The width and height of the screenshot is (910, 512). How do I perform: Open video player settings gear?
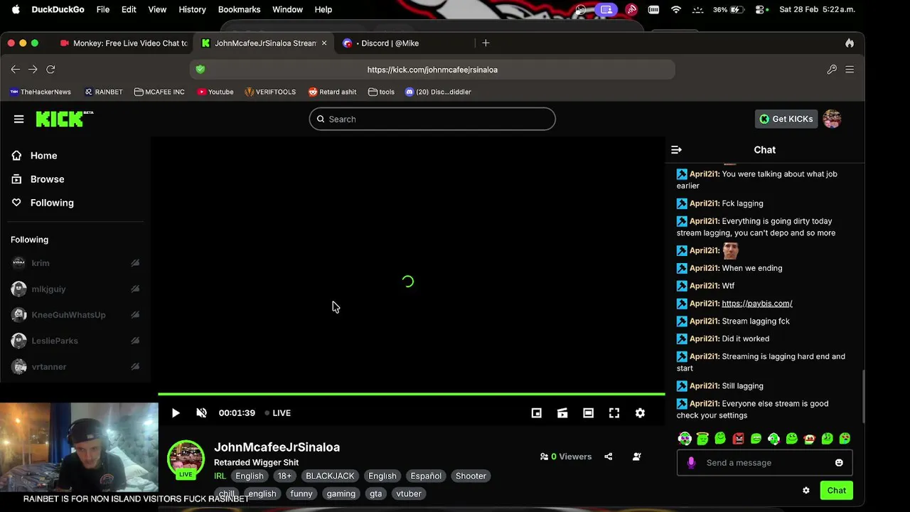[640, 413]
